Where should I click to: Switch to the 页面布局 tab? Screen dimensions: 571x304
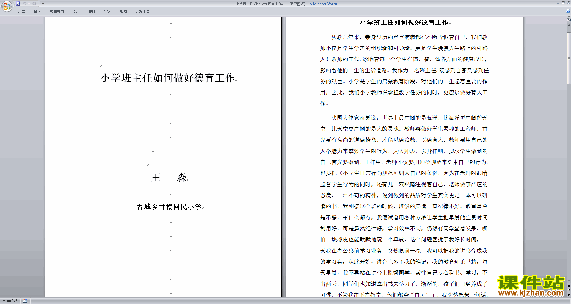57,12
